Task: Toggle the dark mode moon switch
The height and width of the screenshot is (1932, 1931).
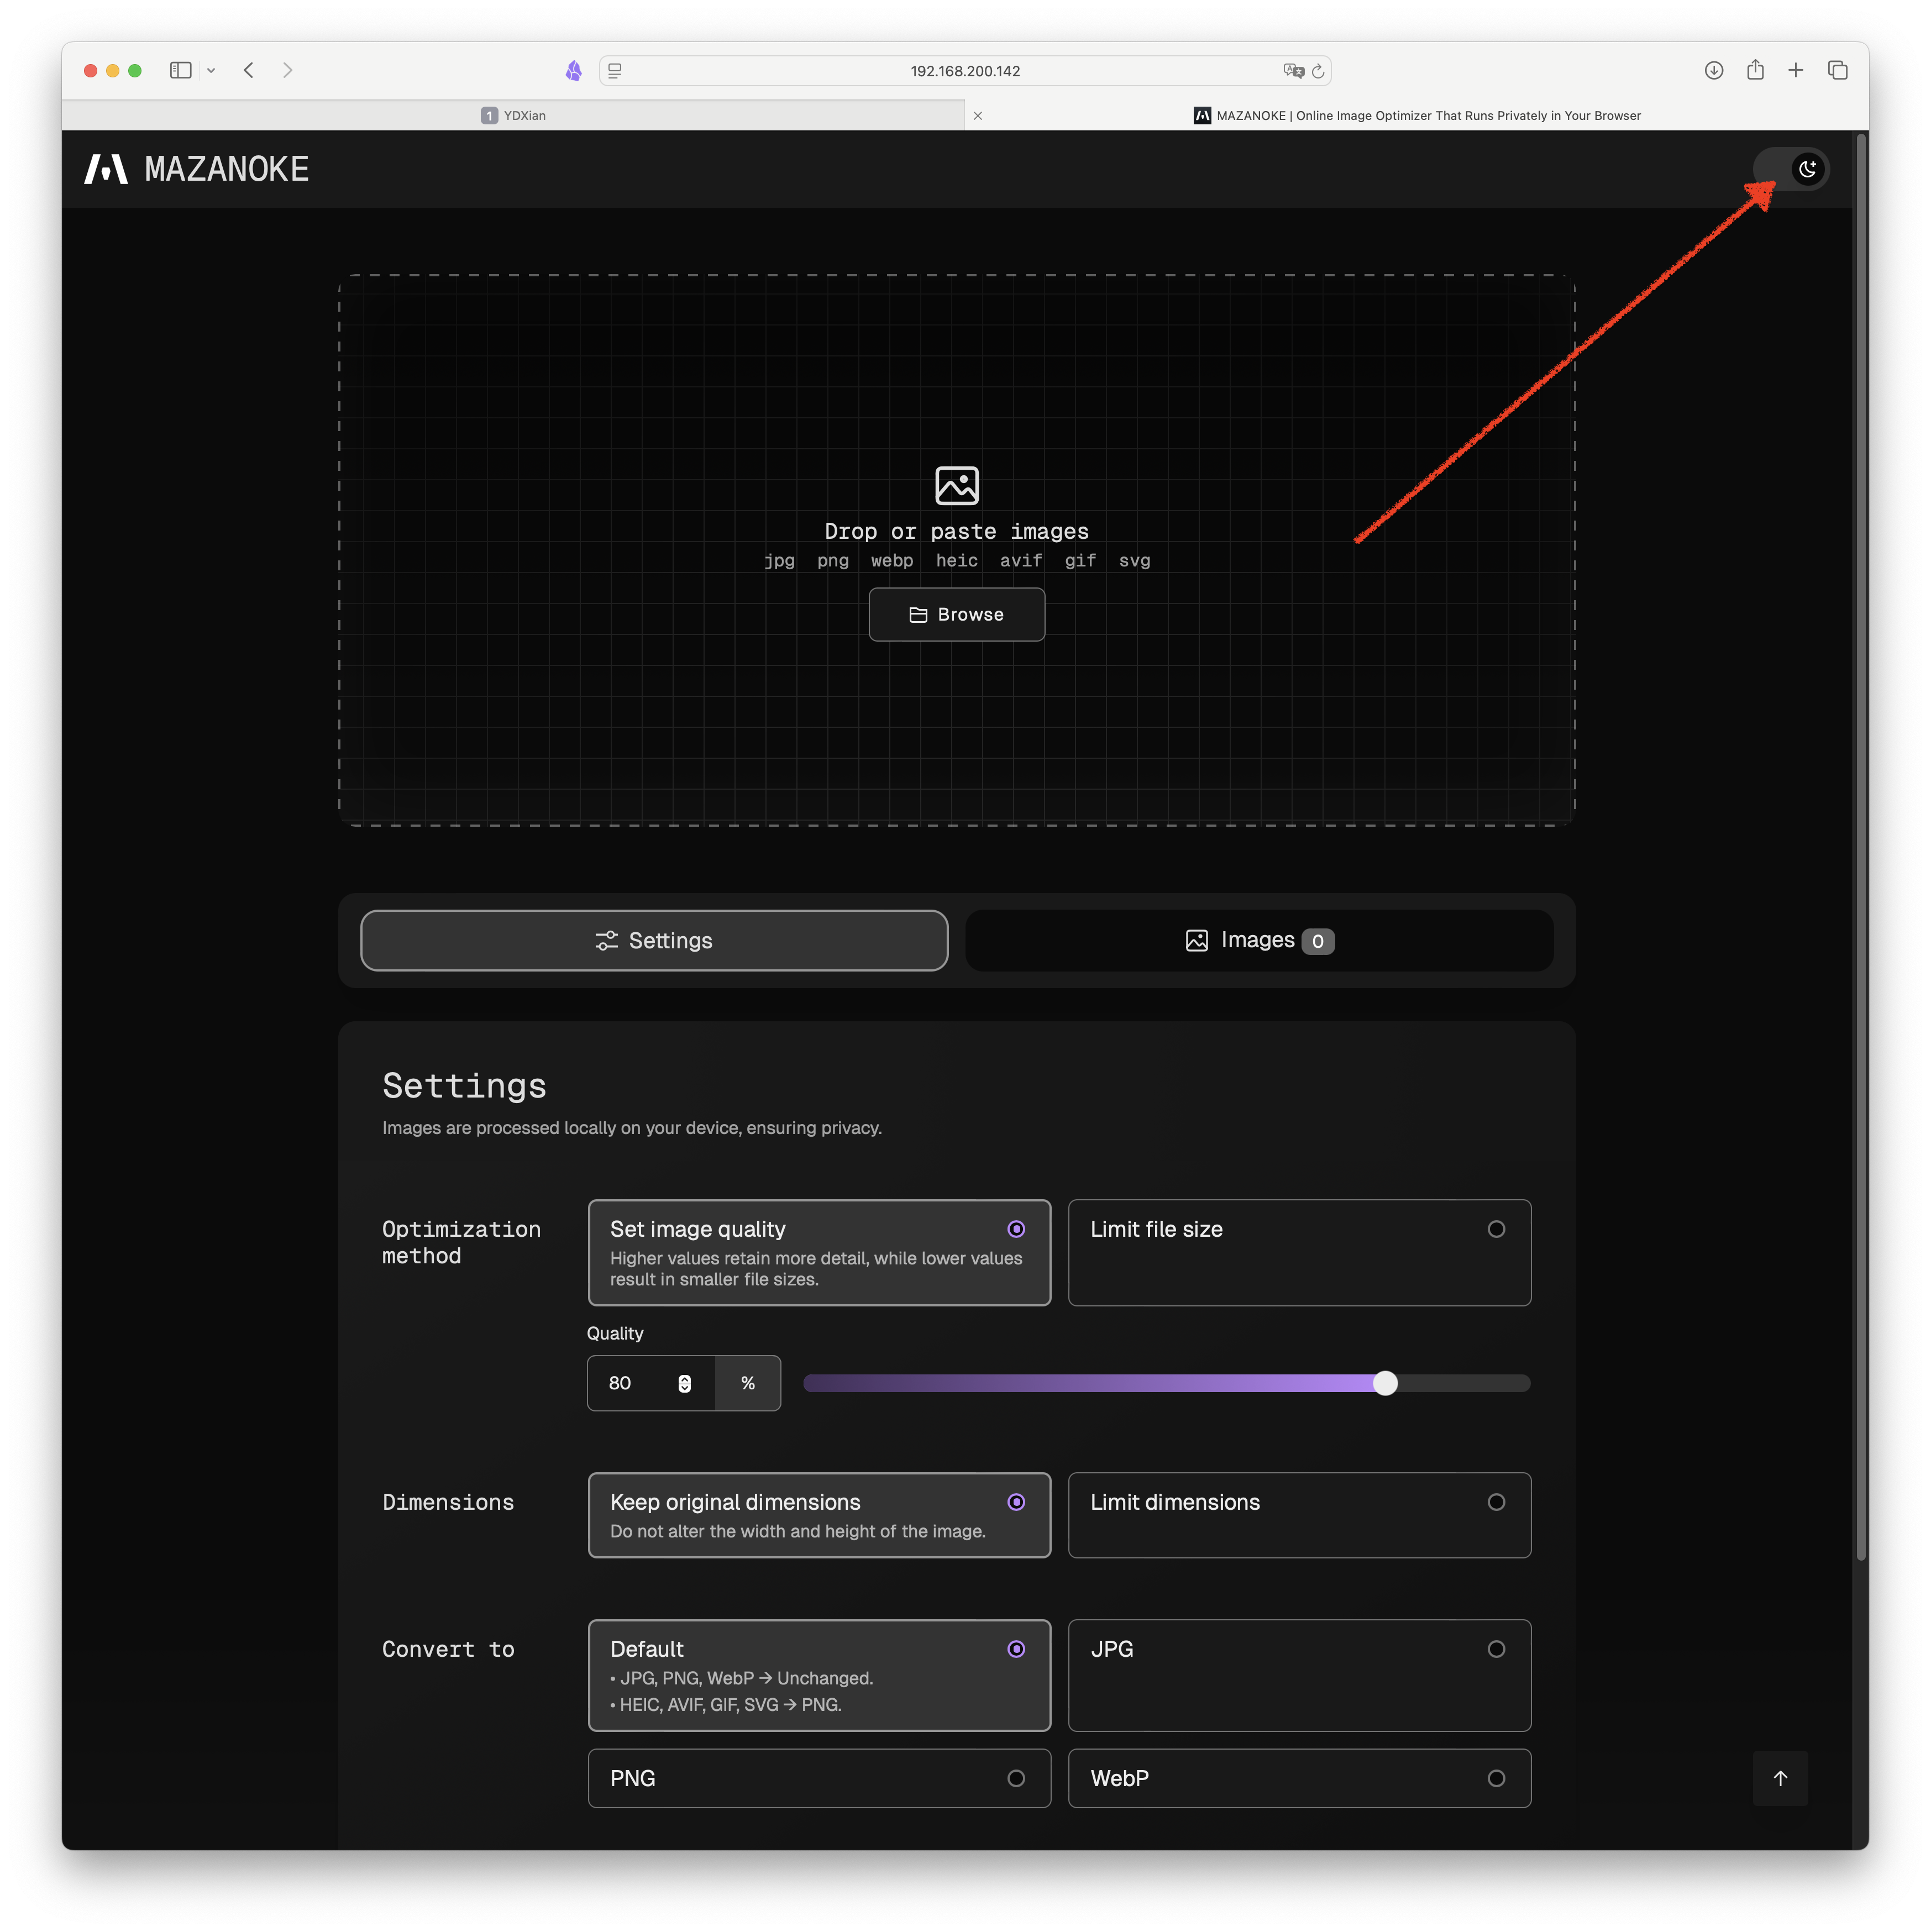Action: 1791,169
